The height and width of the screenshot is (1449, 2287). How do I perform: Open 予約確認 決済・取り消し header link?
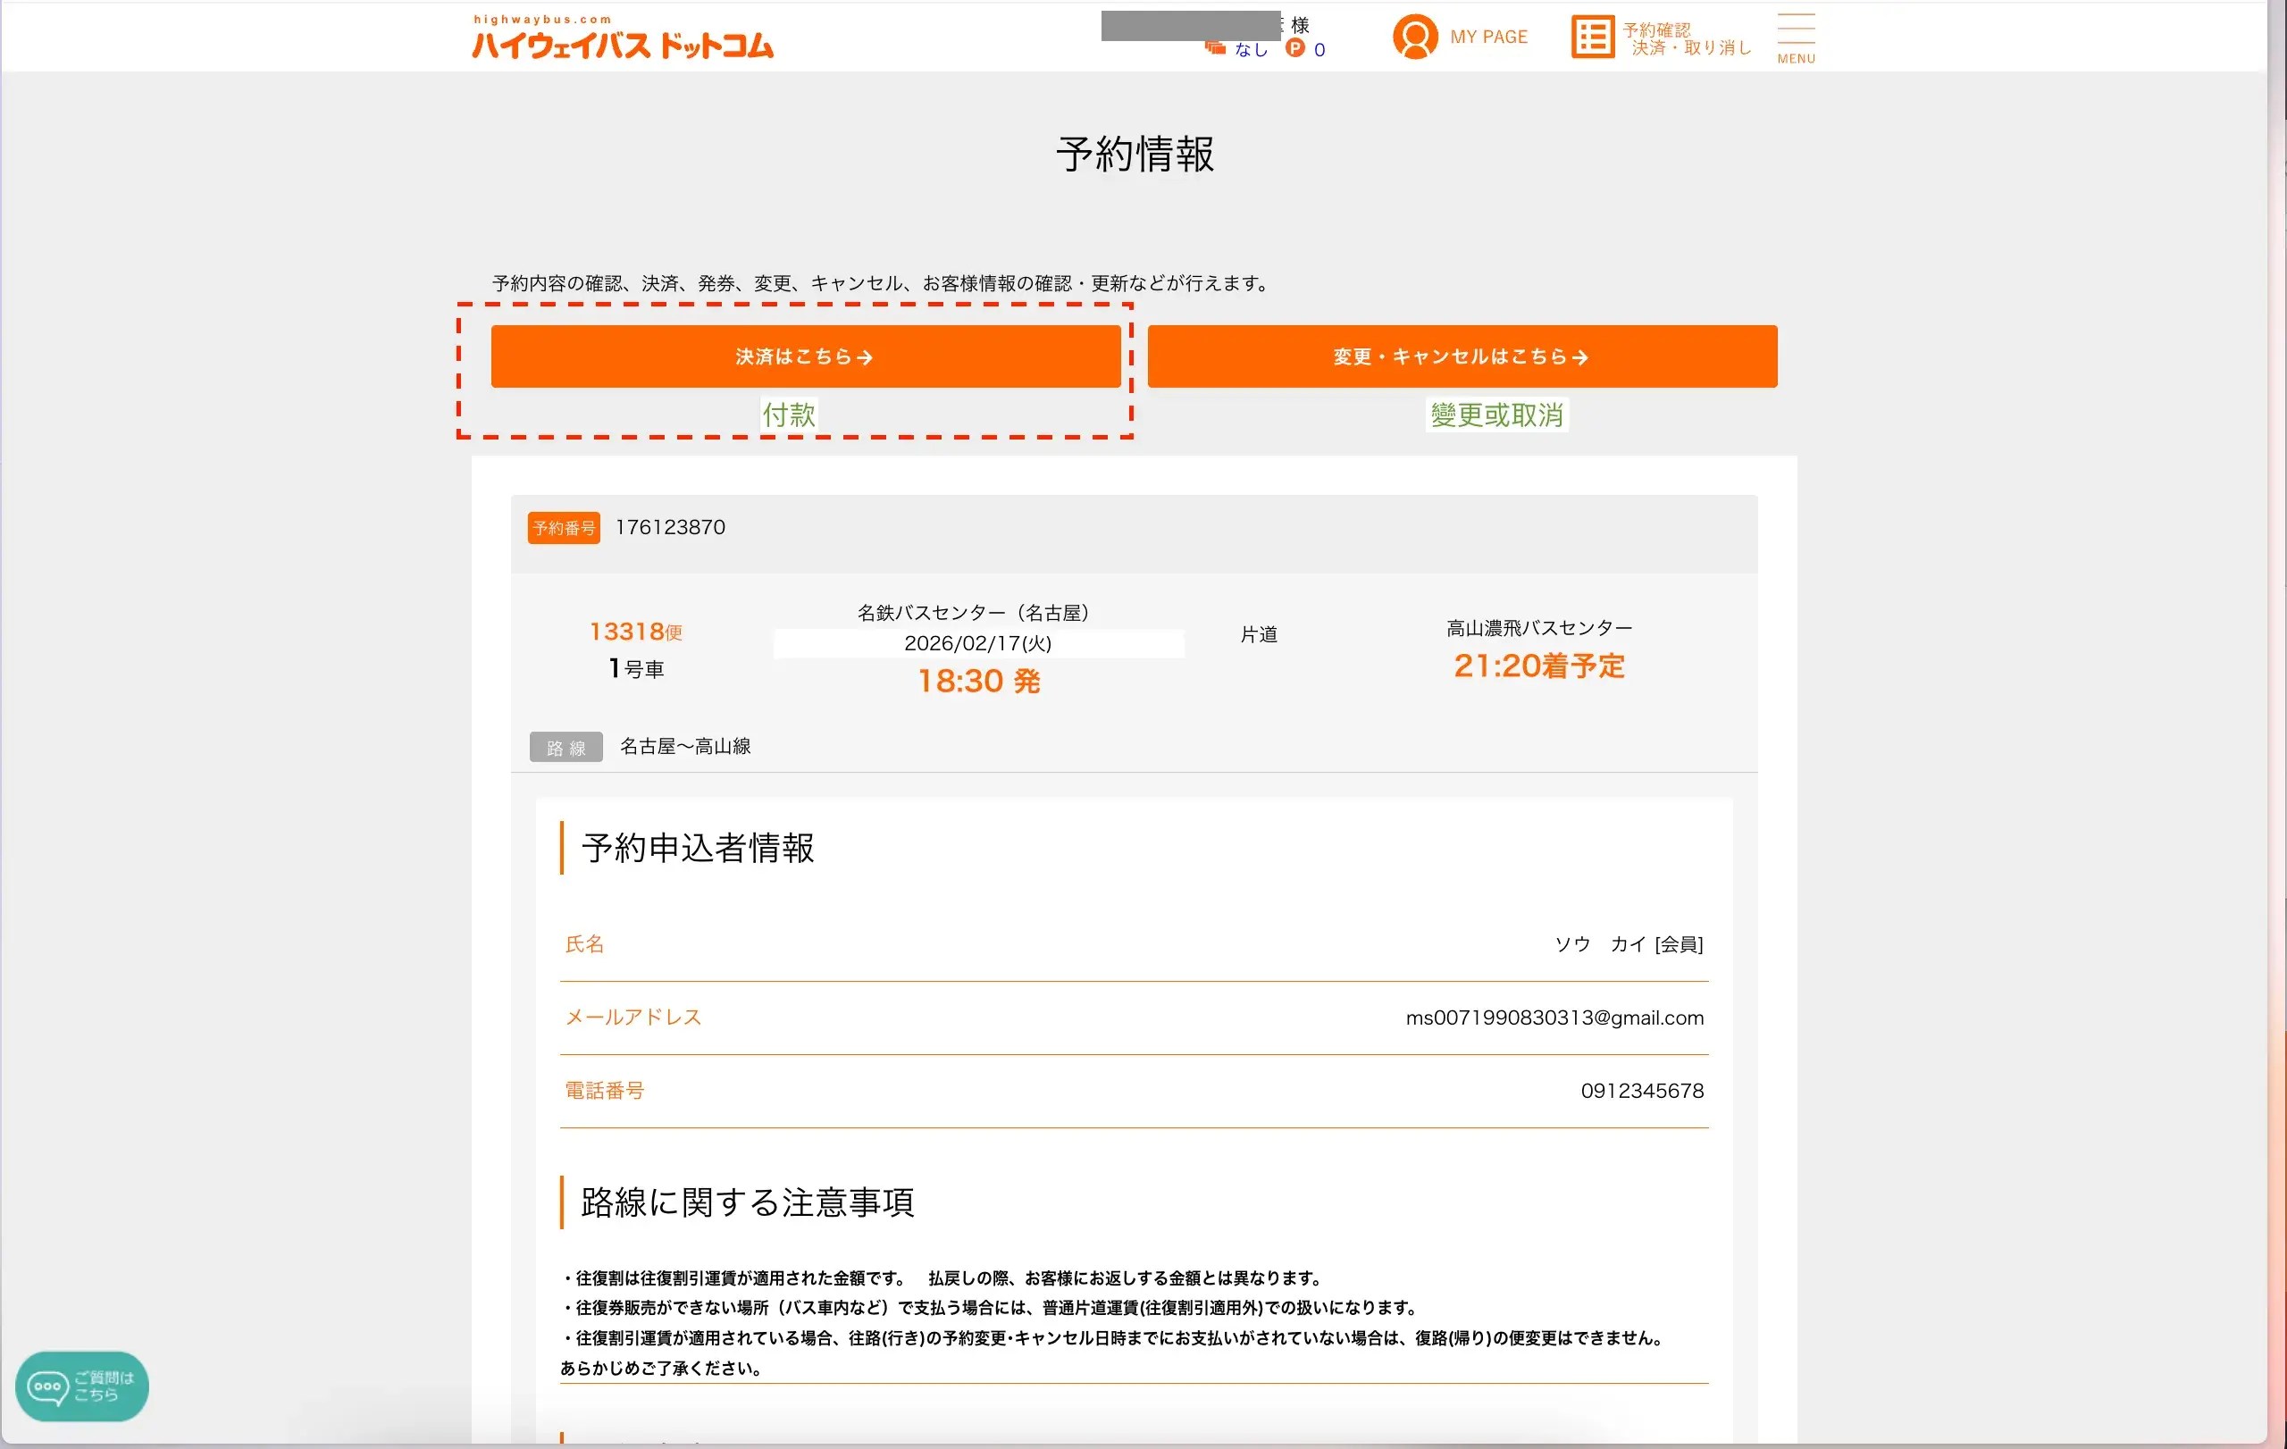[1686, 39]
